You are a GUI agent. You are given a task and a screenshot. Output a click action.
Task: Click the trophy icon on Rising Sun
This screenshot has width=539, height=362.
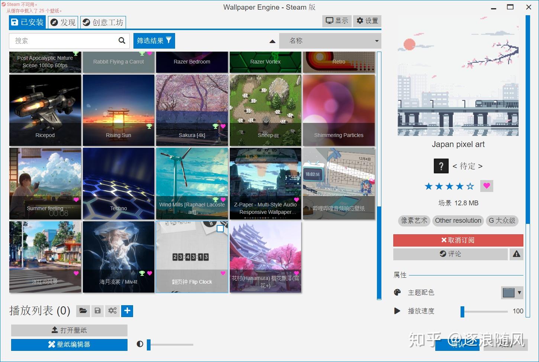tap(149, 126)
